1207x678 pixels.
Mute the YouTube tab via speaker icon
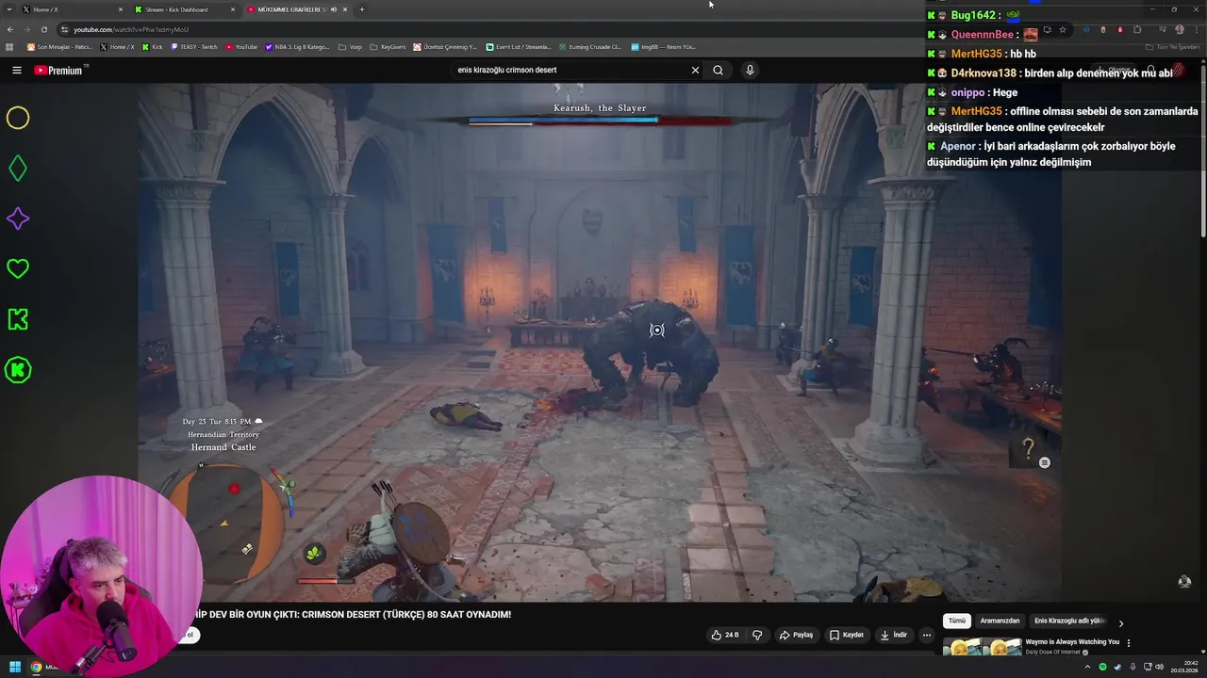click(x=334, y=9)
